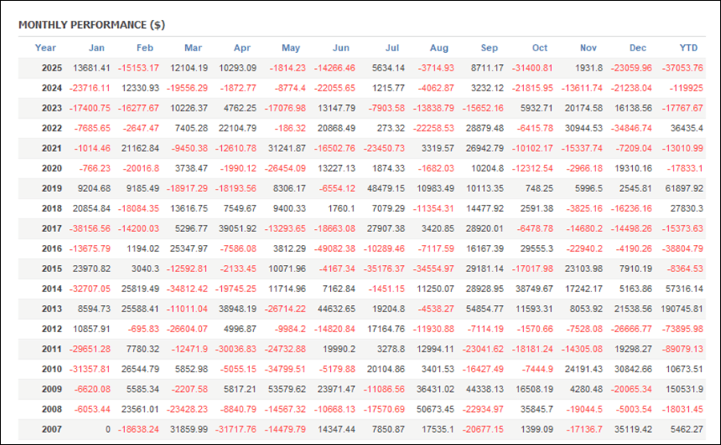
Task: Click the Sep column header
Action: tap(489, 48)
